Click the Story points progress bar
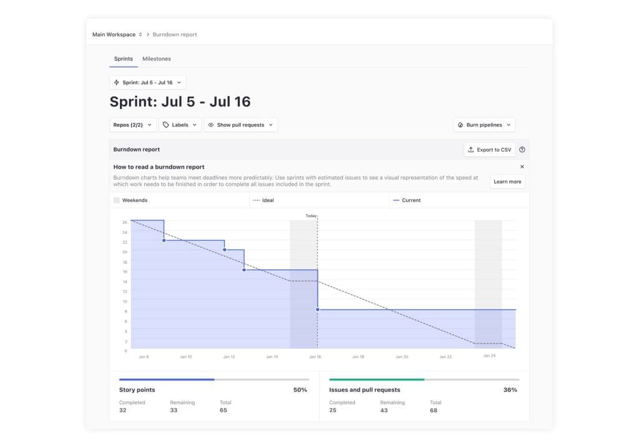This screenshot has width=639, height=444. (x=214, y=379)
